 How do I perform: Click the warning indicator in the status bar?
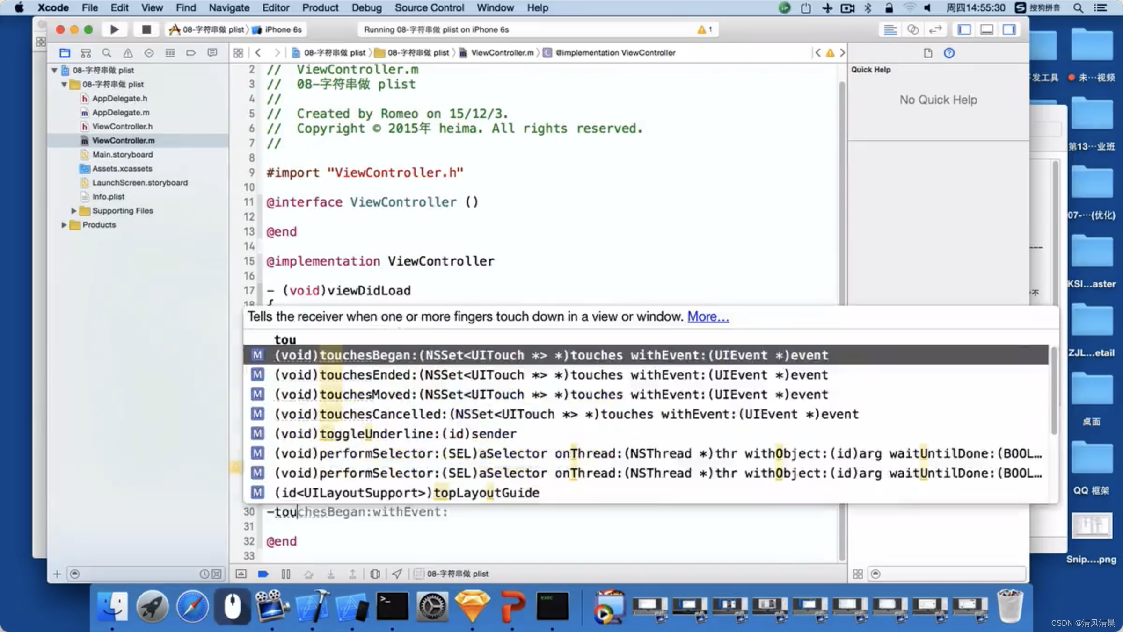704,29
